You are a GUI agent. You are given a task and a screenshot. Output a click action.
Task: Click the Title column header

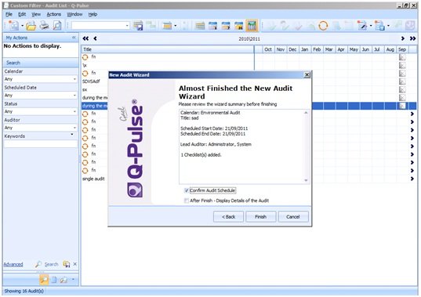click(x=168, y=49)
